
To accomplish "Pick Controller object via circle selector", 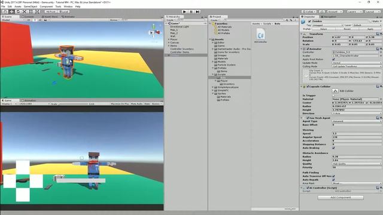I will (x=381, y=52).
